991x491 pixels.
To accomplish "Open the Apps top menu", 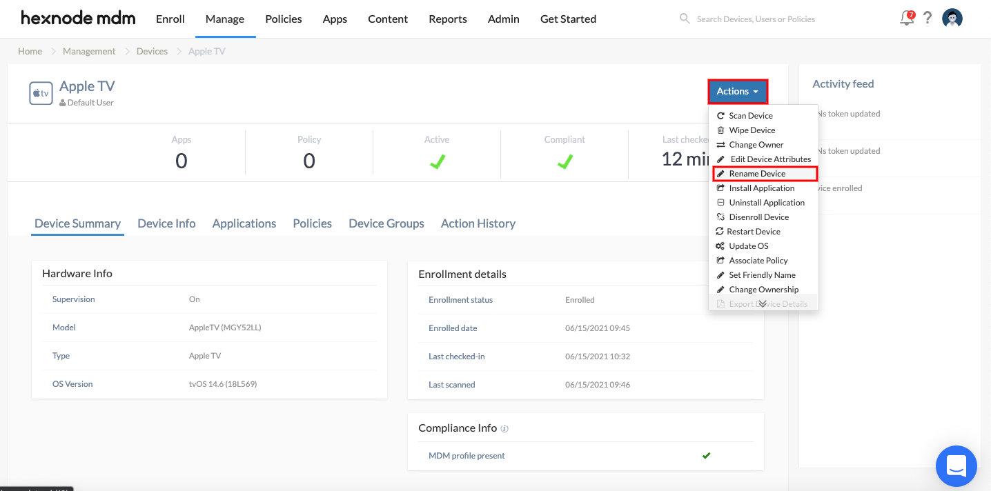I will 335,19.
